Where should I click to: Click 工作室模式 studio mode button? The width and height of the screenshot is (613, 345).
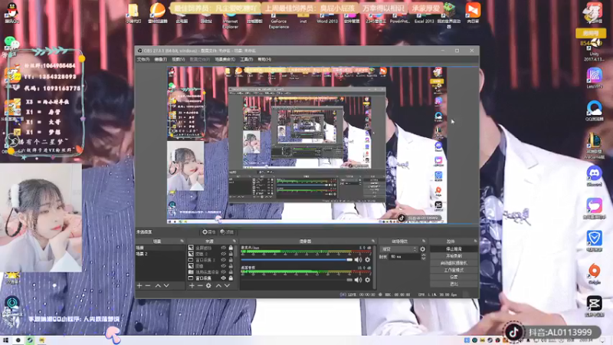point(454,270)
